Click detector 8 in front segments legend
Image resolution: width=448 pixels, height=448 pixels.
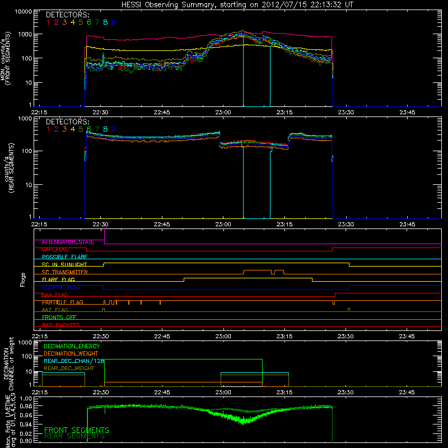tap(105, 22)
